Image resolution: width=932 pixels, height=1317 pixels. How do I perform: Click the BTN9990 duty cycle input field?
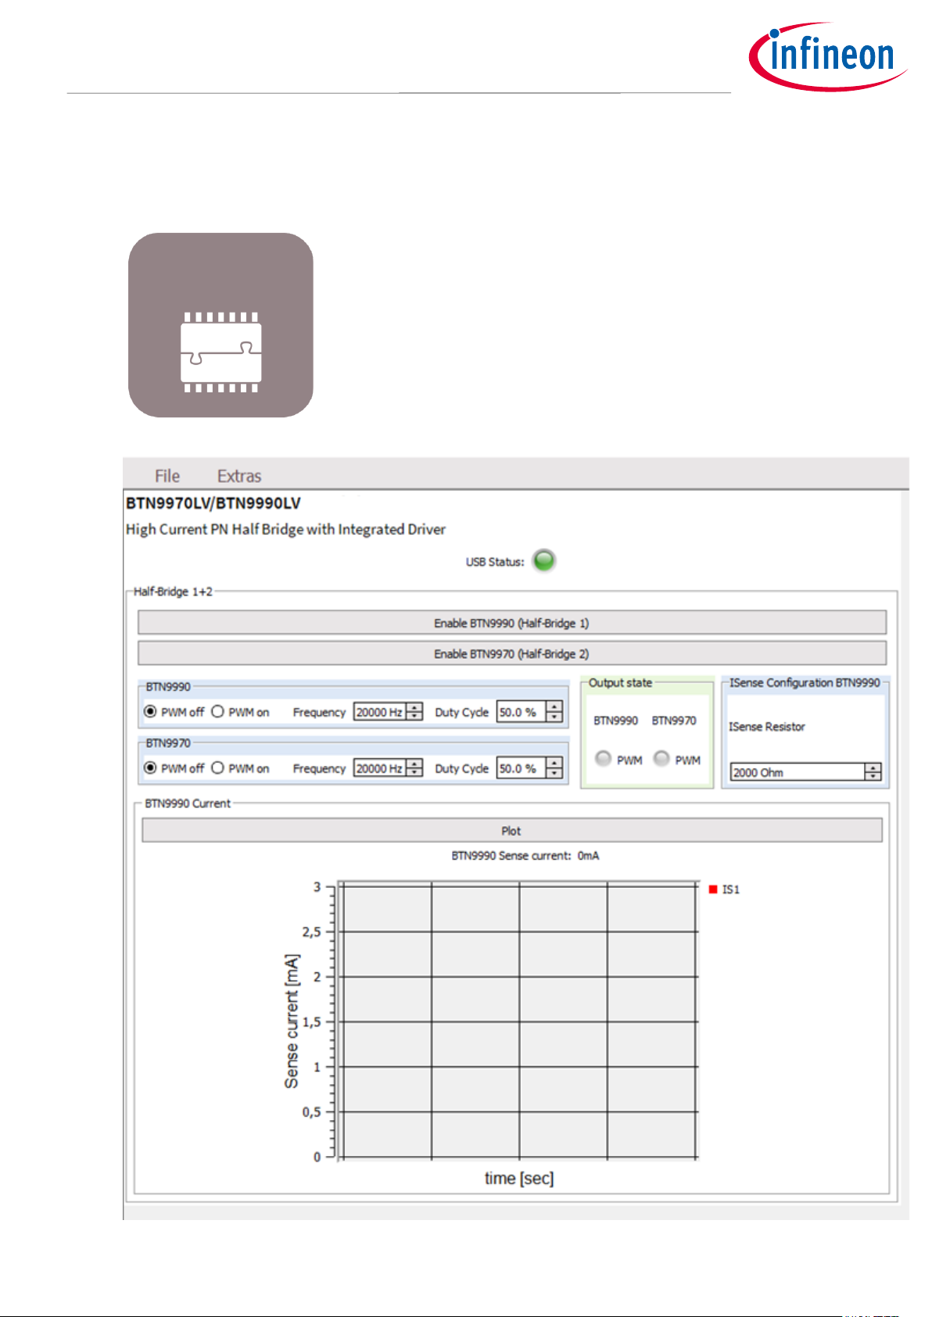tap(520, 712)
